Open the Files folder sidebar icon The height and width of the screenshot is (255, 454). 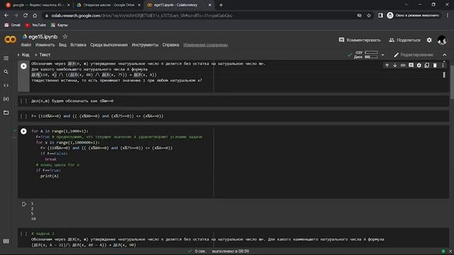click(6, 113)
